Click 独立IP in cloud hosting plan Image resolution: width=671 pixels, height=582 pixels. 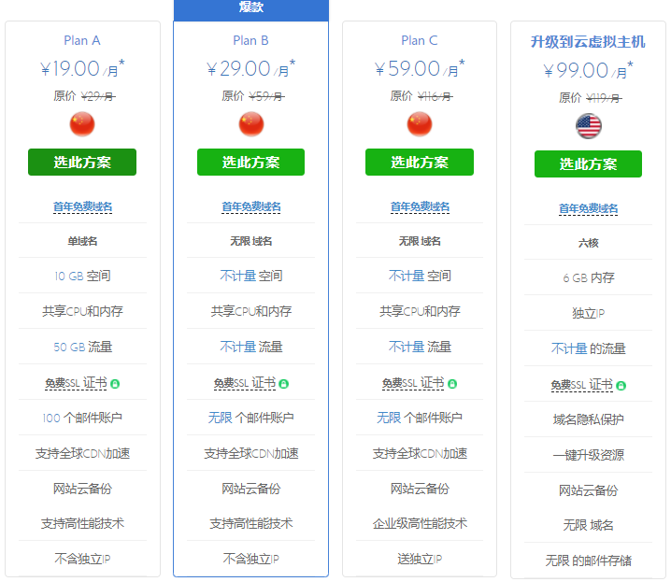click(x=589, y=314)
